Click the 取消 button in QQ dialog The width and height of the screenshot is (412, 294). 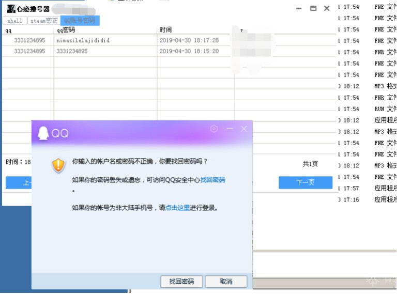226,282
